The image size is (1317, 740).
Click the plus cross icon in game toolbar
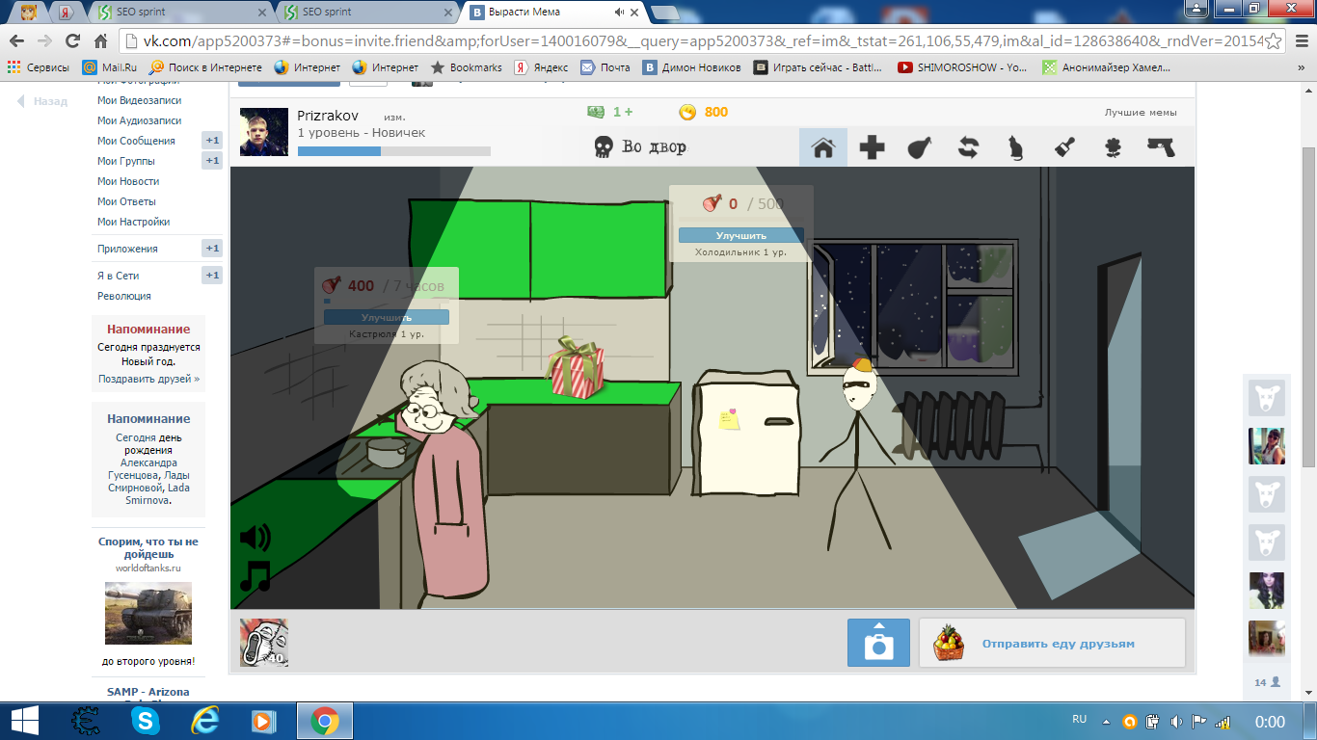[872, 147]
